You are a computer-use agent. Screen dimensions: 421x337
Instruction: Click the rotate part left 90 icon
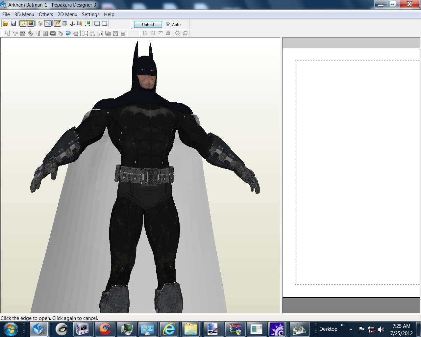(x=178, y=33)
